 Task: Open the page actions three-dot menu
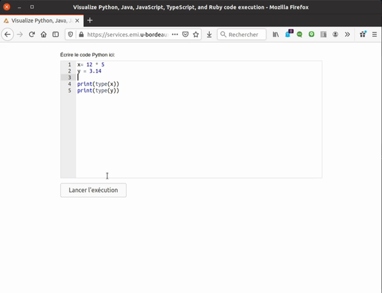pos(175,35)
